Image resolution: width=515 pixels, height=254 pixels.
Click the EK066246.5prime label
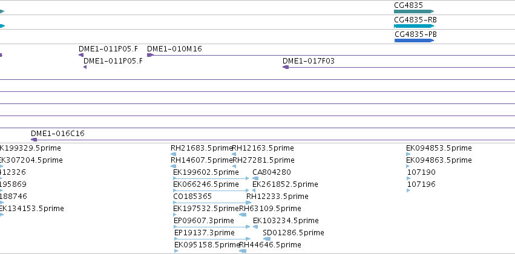coord(206,184)
